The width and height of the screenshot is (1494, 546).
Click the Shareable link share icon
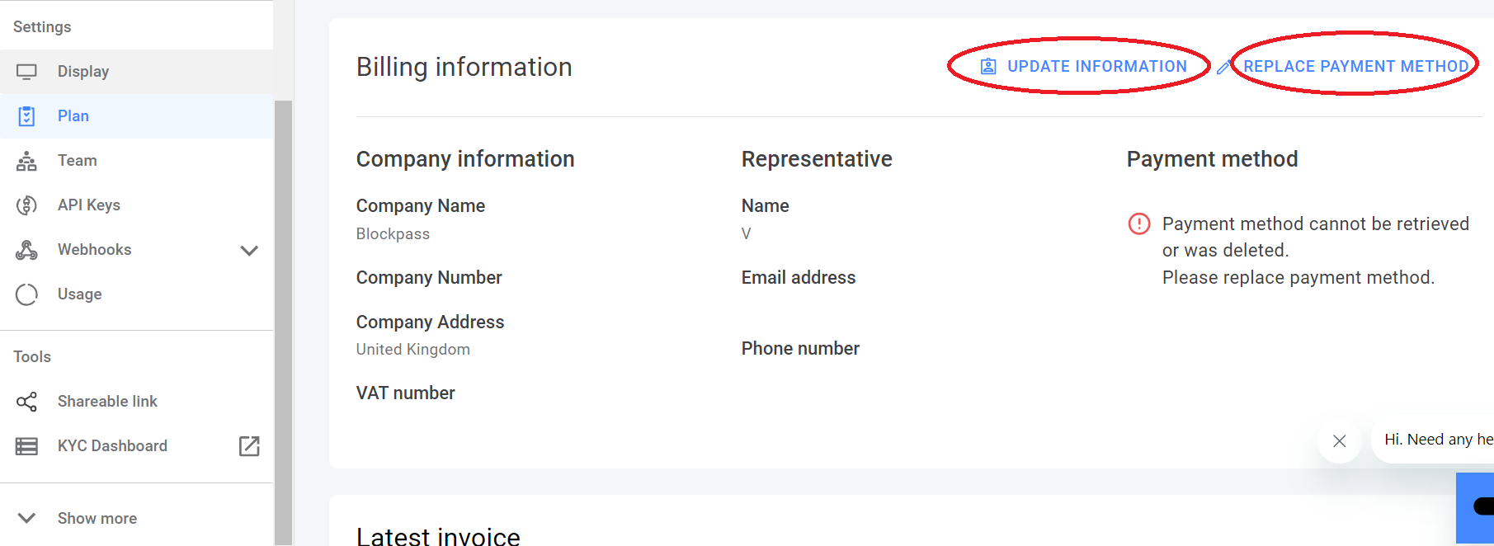(26, 402)
